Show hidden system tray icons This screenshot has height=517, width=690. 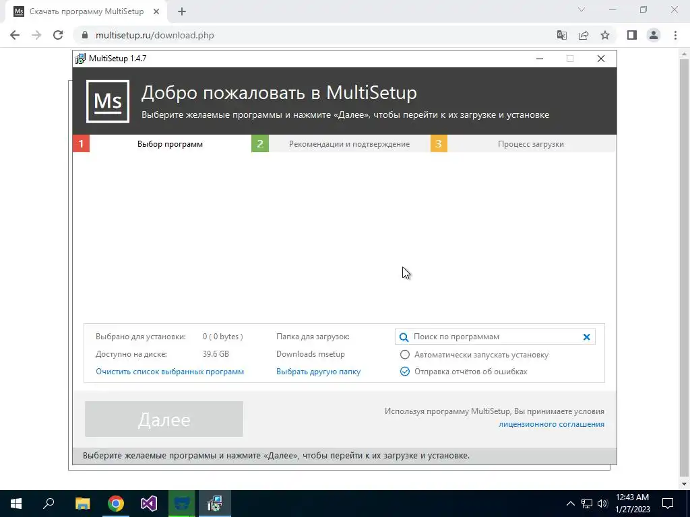[570, 504]
